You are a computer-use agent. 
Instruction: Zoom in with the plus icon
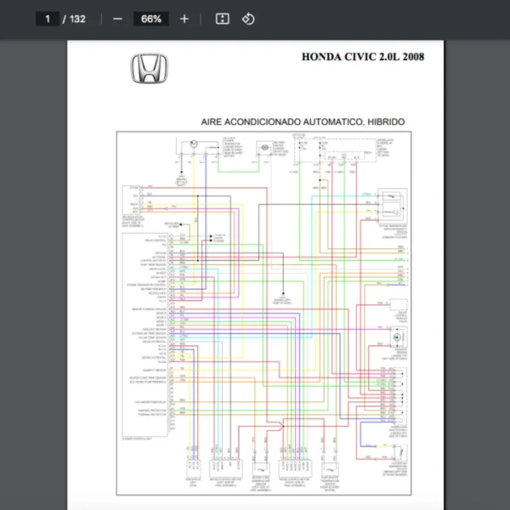coord(184,19)
